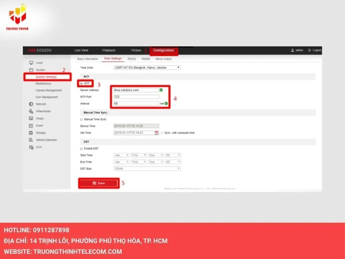Select the Local sidebar icon

coord(30,63)
